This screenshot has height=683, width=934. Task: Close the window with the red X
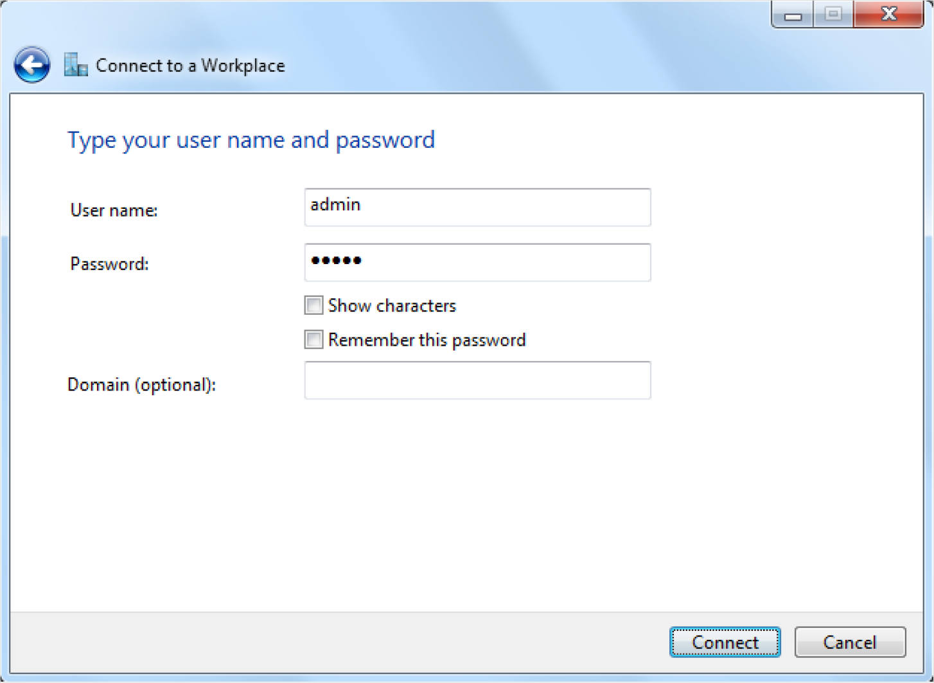(888, 15)
